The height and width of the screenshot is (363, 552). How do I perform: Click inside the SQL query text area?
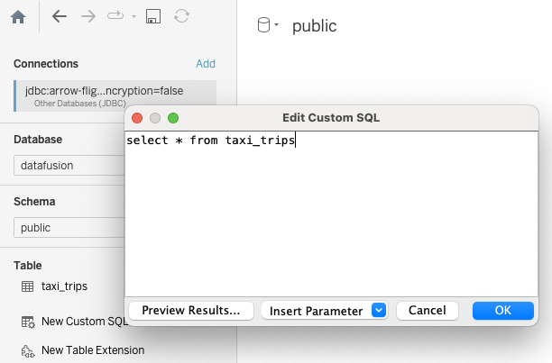[x=332, y=216]
